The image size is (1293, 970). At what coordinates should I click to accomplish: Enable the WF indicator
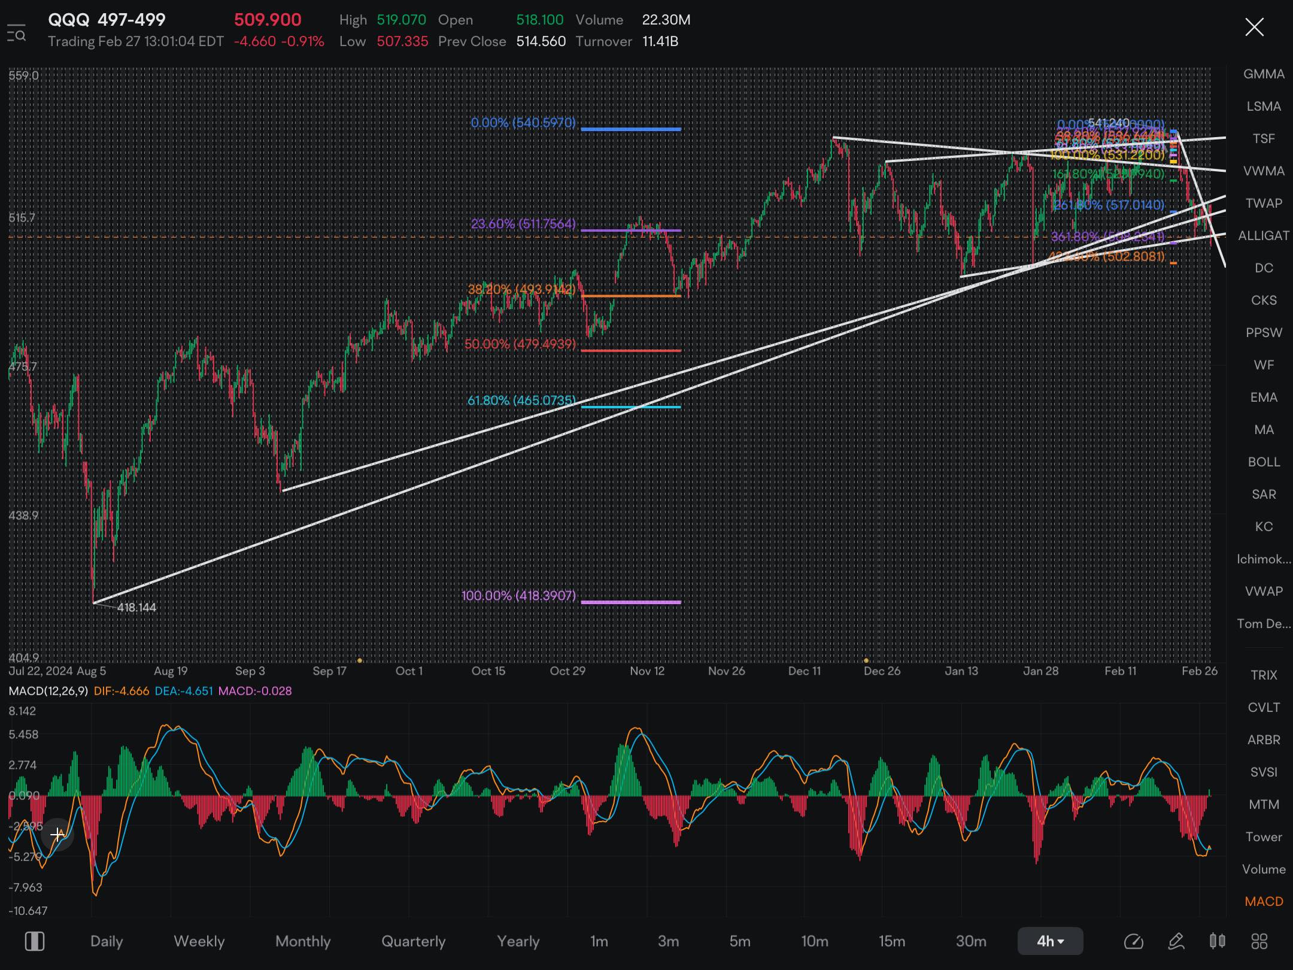coord(1264,365)
